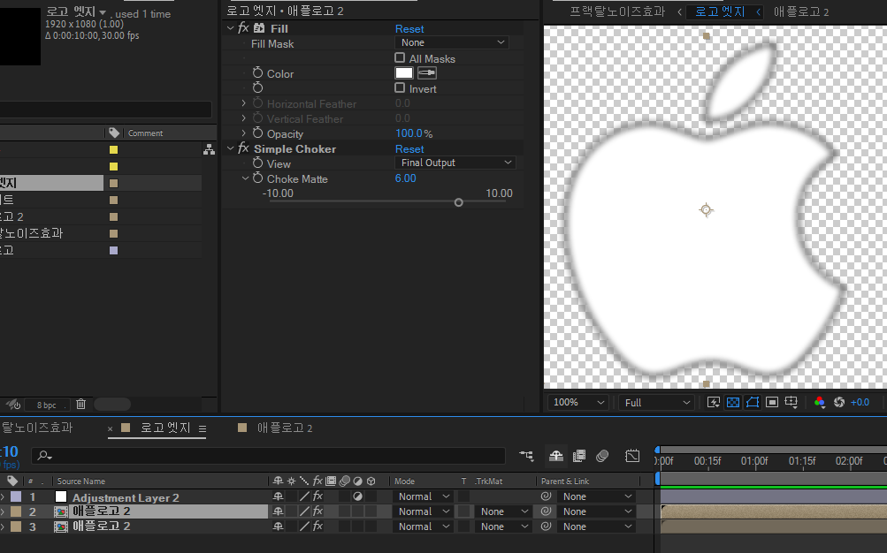
Task: Reset the Simple Choker effect
Action: [x=409, y=149]
